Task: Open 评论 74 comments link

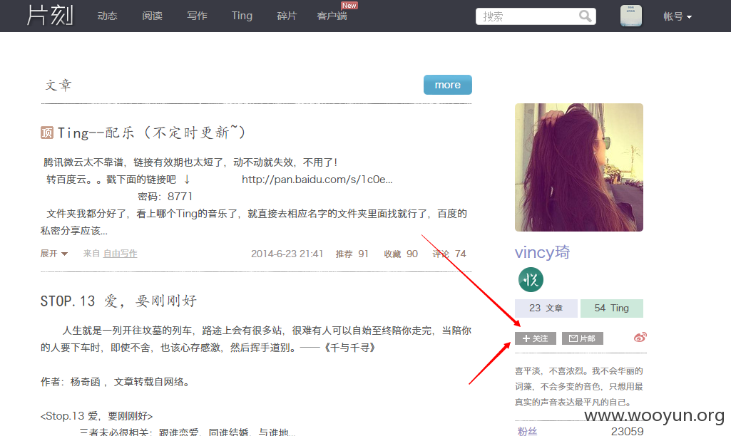Action: (449, 254)
